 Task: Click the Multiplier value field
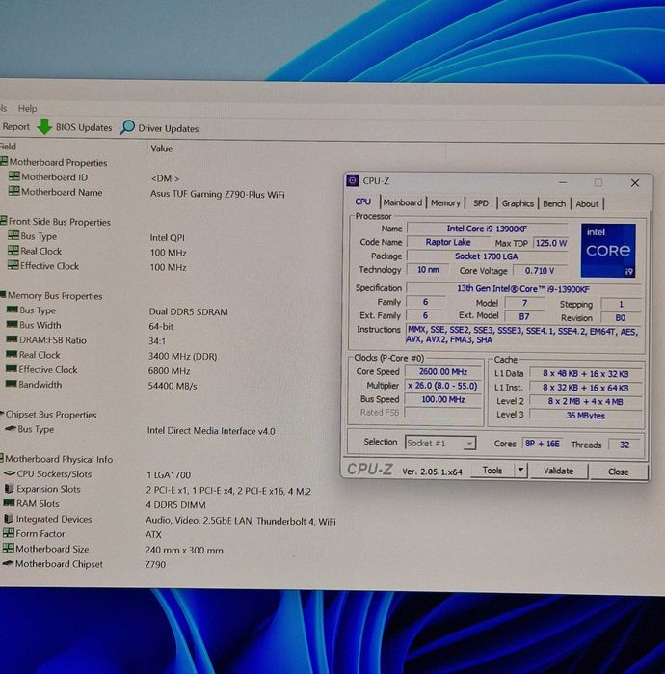443,386
